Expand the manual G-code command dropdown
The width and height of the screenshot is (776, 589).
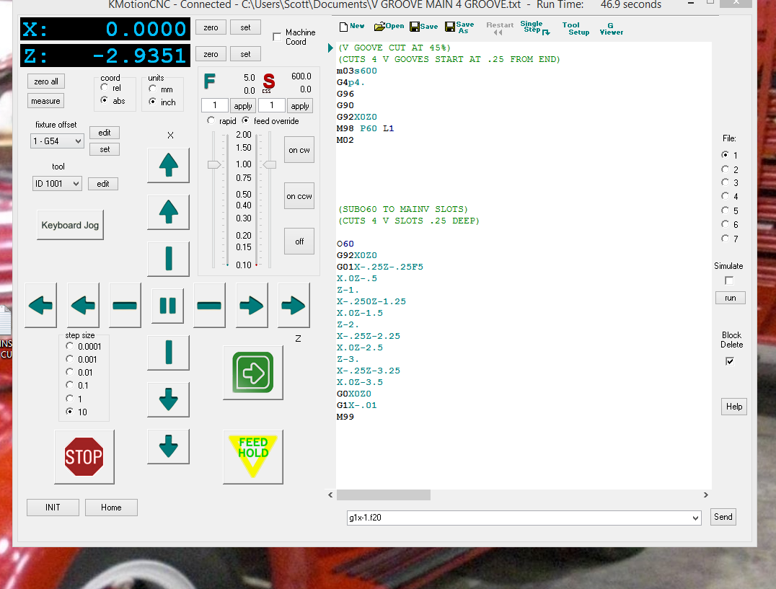click(x=695, y=518)
